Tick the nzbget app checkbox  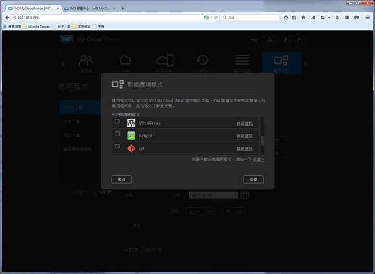click(117, 134)
